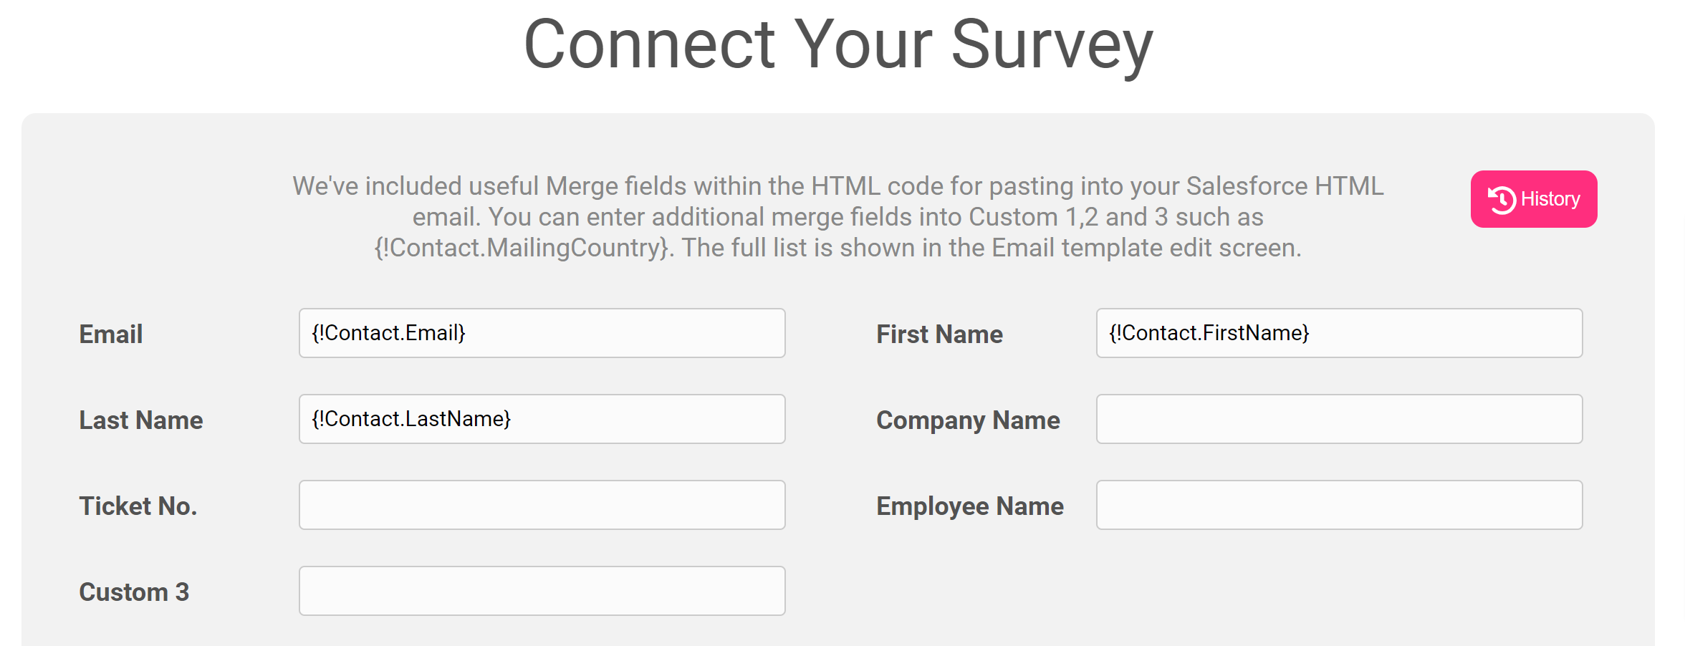Click the Email field label
The width and height of the screenshot is (1685, 646).
pos(111,334)
